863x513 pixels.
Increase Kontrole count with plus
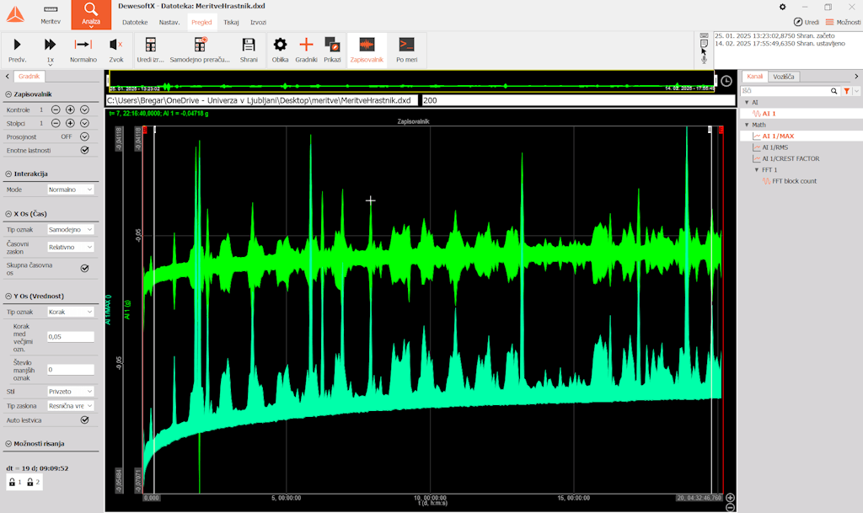click(70, 110)
